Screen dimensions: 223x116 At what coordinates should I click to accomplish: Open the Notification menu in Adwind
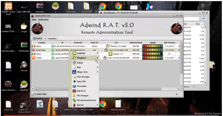[43, 20]
